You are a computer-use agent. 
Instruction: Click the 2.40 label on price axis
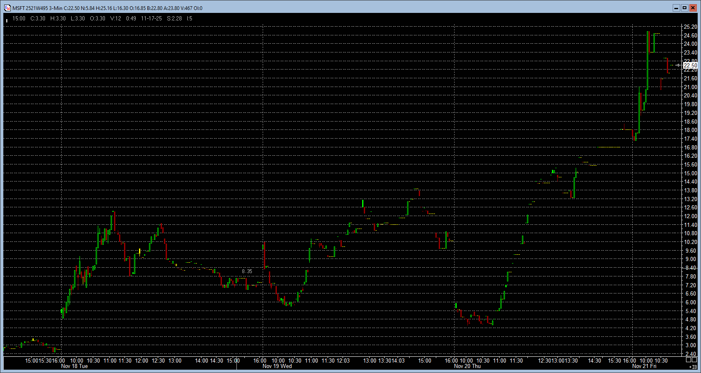(x=690, y=354)
